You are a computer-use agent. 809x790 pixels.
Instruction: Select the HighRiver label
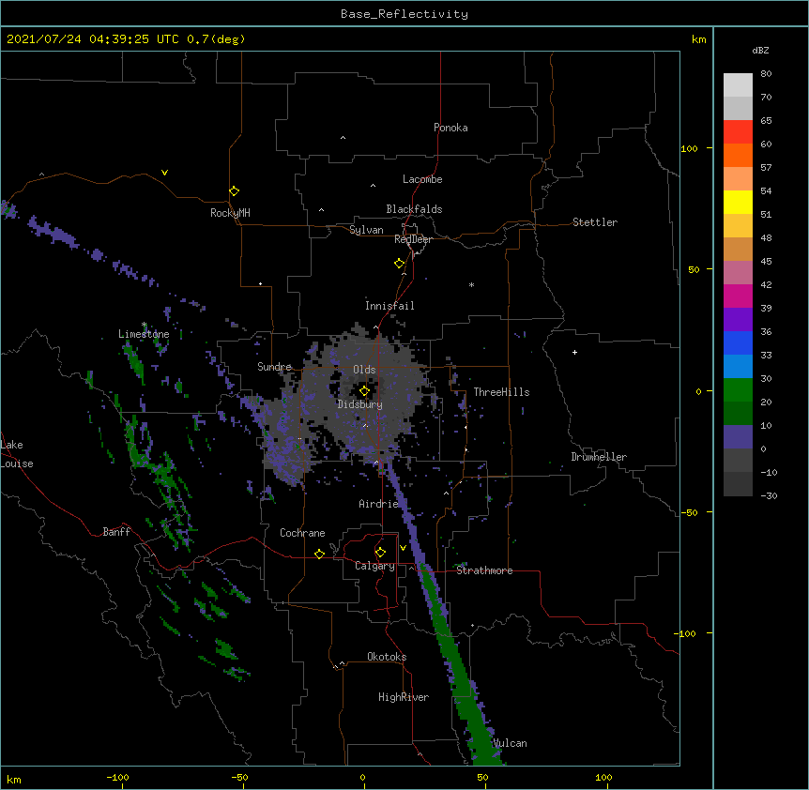404,697
